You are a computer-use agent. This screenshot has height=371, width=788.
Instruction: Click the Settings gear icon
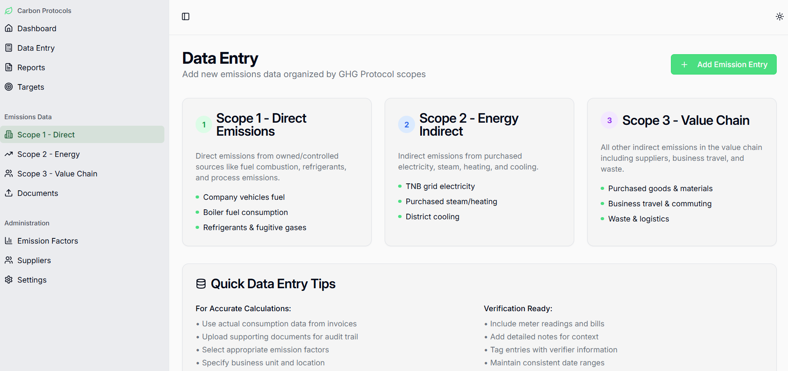click(9, 280)
